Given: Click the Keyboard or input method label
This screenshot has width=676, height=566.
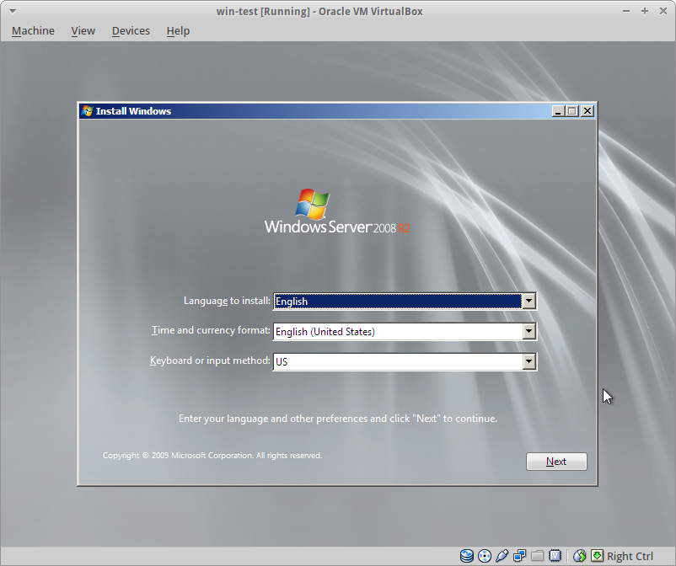Looking at the screenshot, I should point(210,360).
